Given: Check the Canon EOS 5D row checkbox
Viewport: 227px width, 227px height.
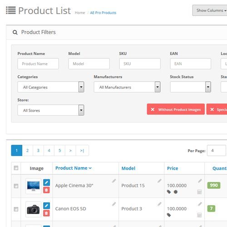Looking at the screenshot, I should coord(16,209).
